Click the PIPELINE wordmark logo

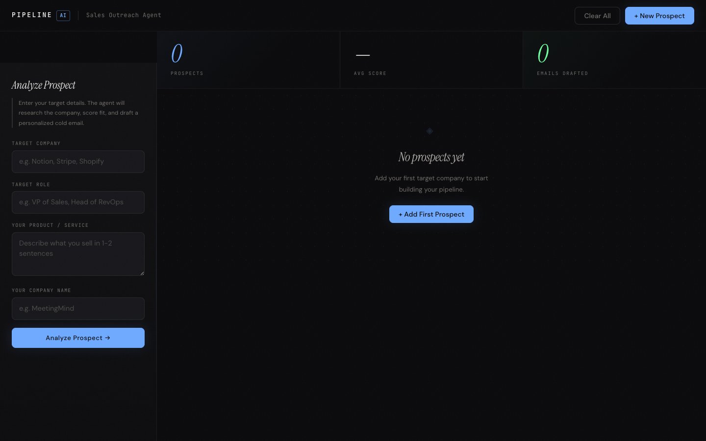point(32,15)
